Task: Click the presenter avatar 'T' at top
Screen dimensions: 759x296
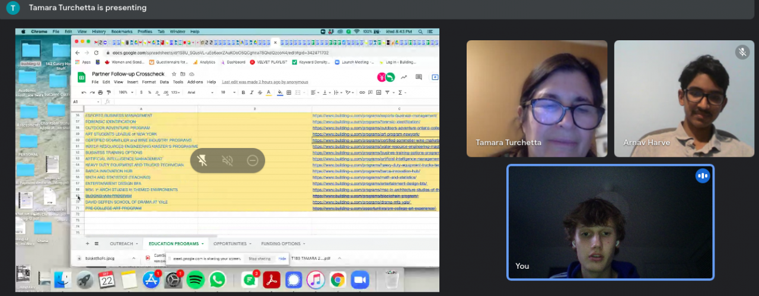Action: pos(13,8)
